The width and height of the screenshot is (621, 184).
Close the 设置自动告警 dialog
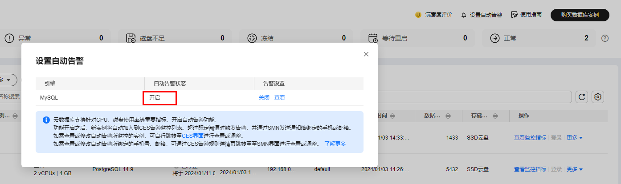[366, 54]
